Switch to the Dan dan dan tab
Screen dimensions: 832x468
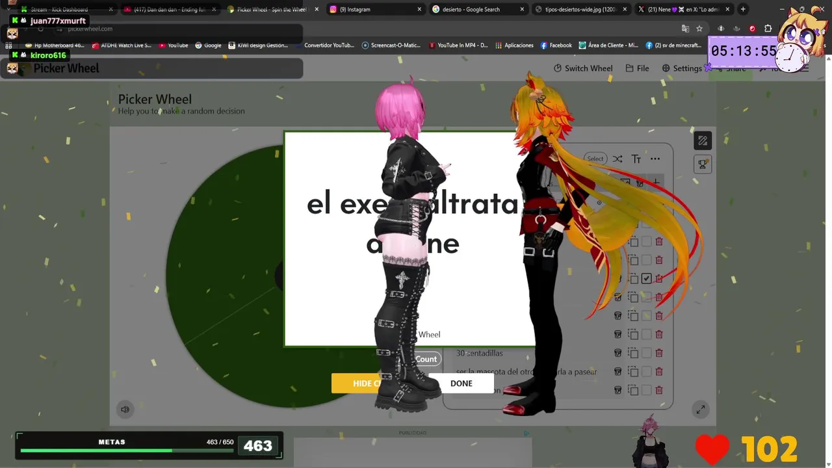pos(170,9)
